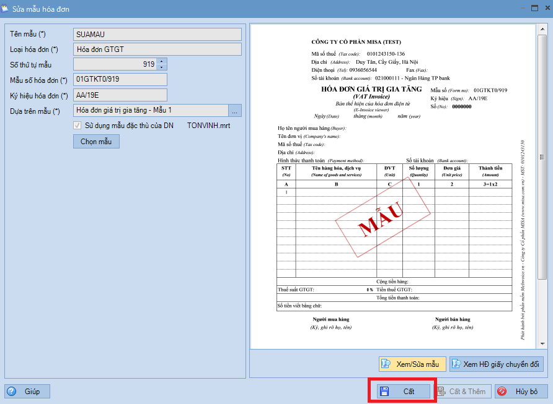This screenshot has height=404, width=553.
Task: Click the Loại hóa đơn field
Action: click(x=157, y=49)
